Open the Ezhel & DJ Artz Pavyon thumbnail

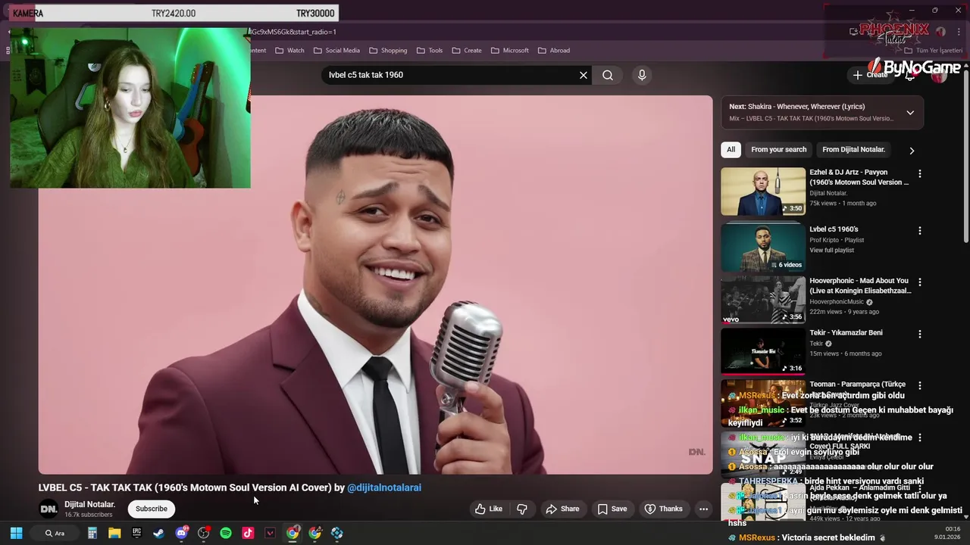(763, 192)
